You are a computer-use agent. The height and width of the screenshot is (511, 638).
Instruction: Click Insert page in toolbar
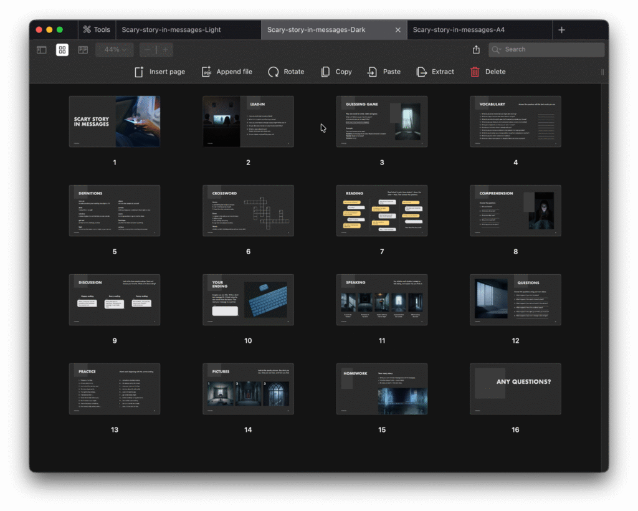coord(159,72)
